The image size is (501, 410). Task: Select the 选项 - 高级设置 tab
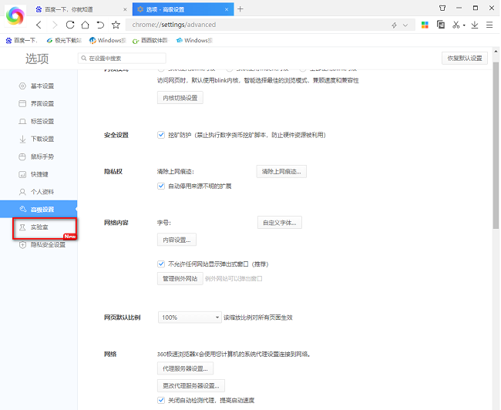click(x=183, y=9)
